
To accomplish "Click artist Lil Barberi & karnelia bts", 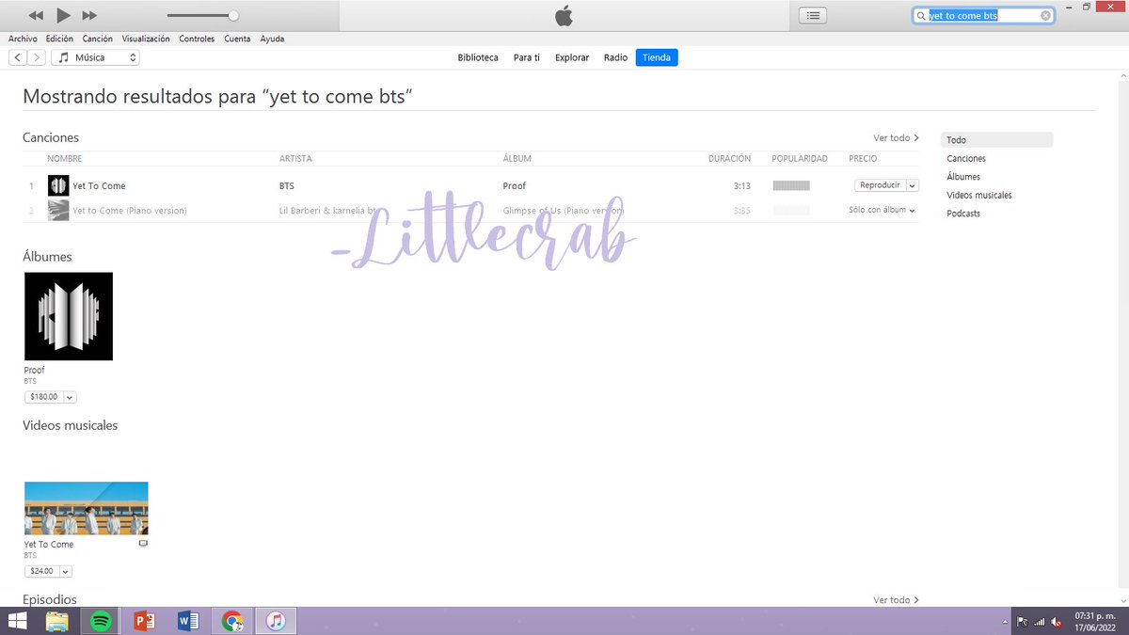I will [328, 211].
